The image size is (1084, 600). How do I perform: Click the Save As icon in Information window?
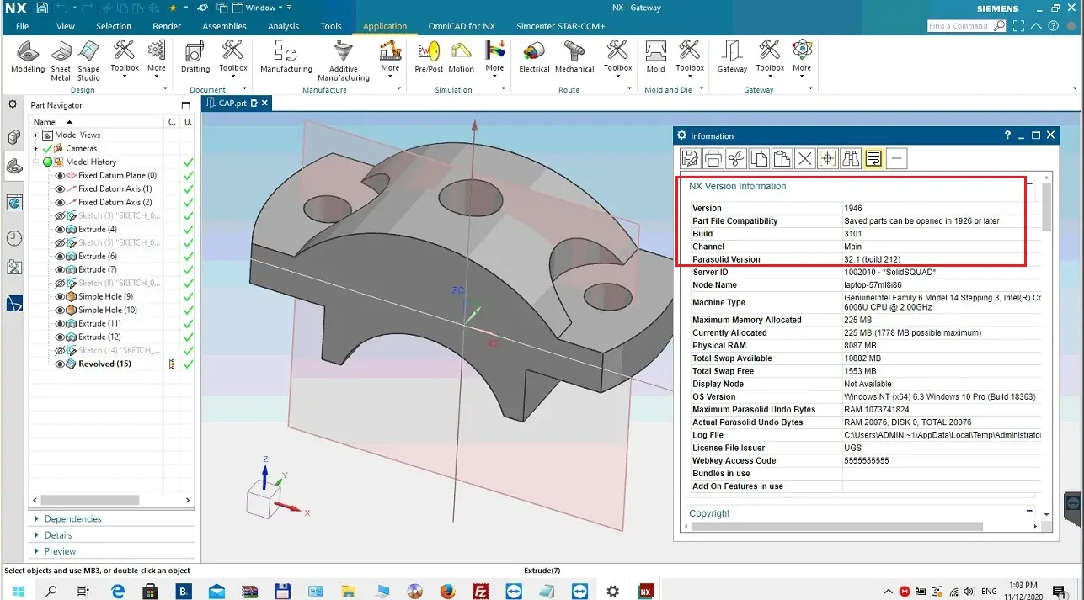(x=691, y=158)
